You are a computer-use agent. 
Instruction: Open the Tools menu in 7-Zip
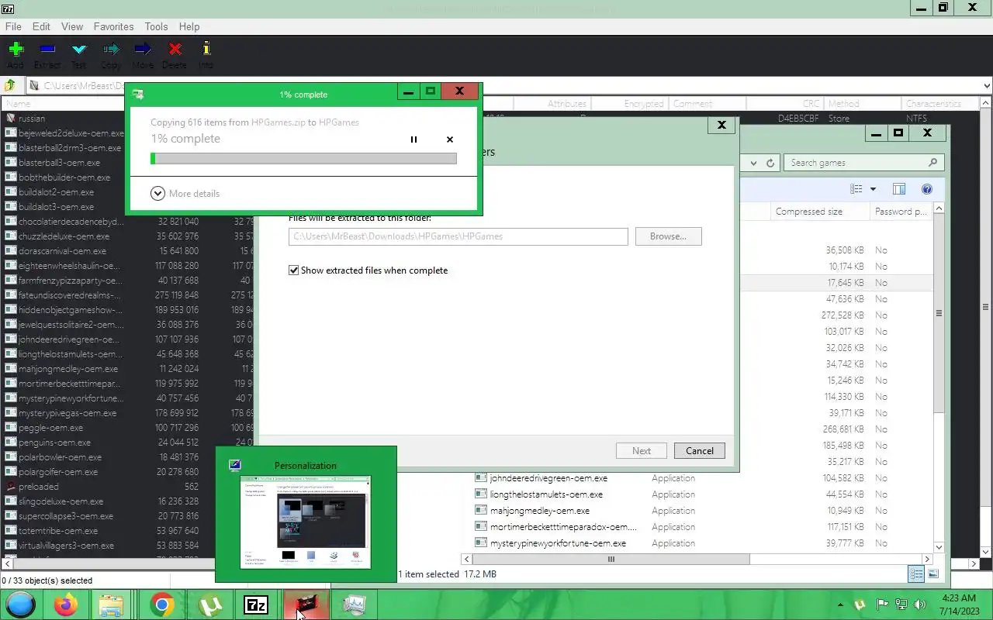[156, 26]
